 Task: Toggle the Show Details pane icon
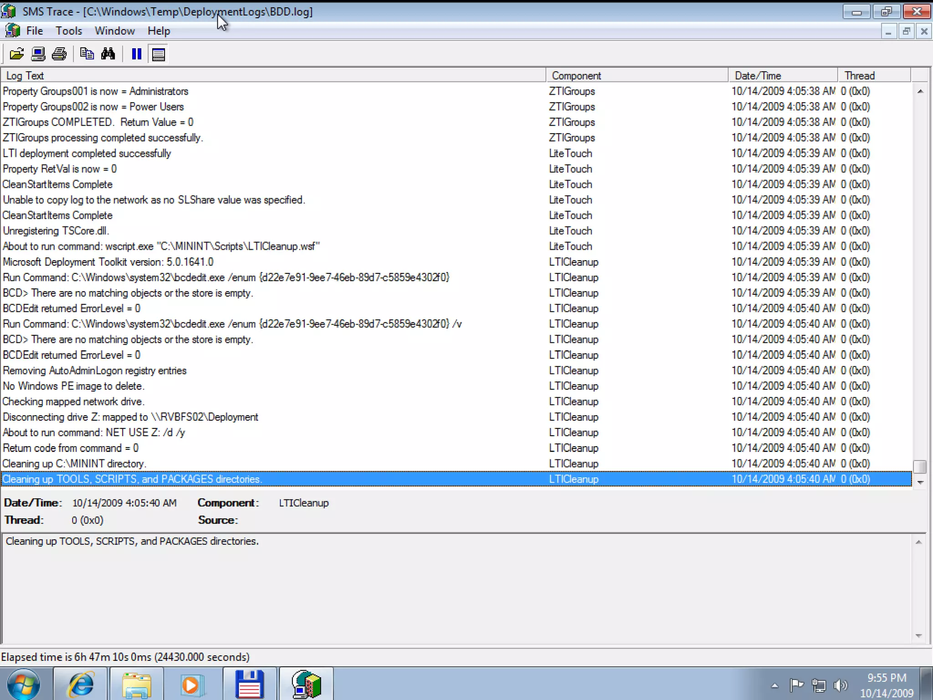coord(158,54)
